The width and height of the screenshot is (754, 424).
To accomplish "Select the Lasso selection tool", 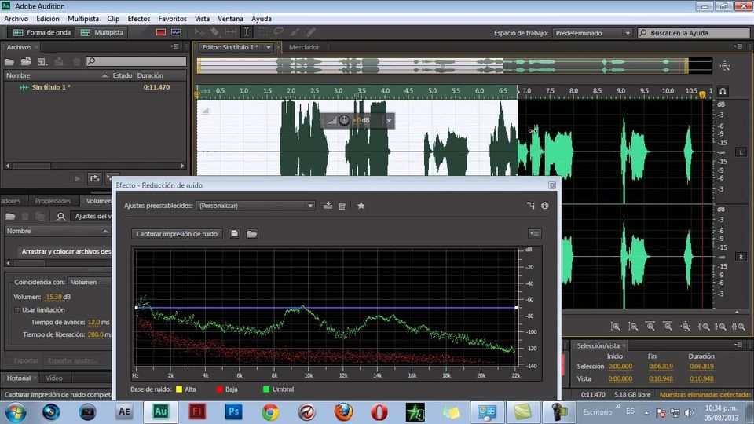I will [x=278, y=32].
